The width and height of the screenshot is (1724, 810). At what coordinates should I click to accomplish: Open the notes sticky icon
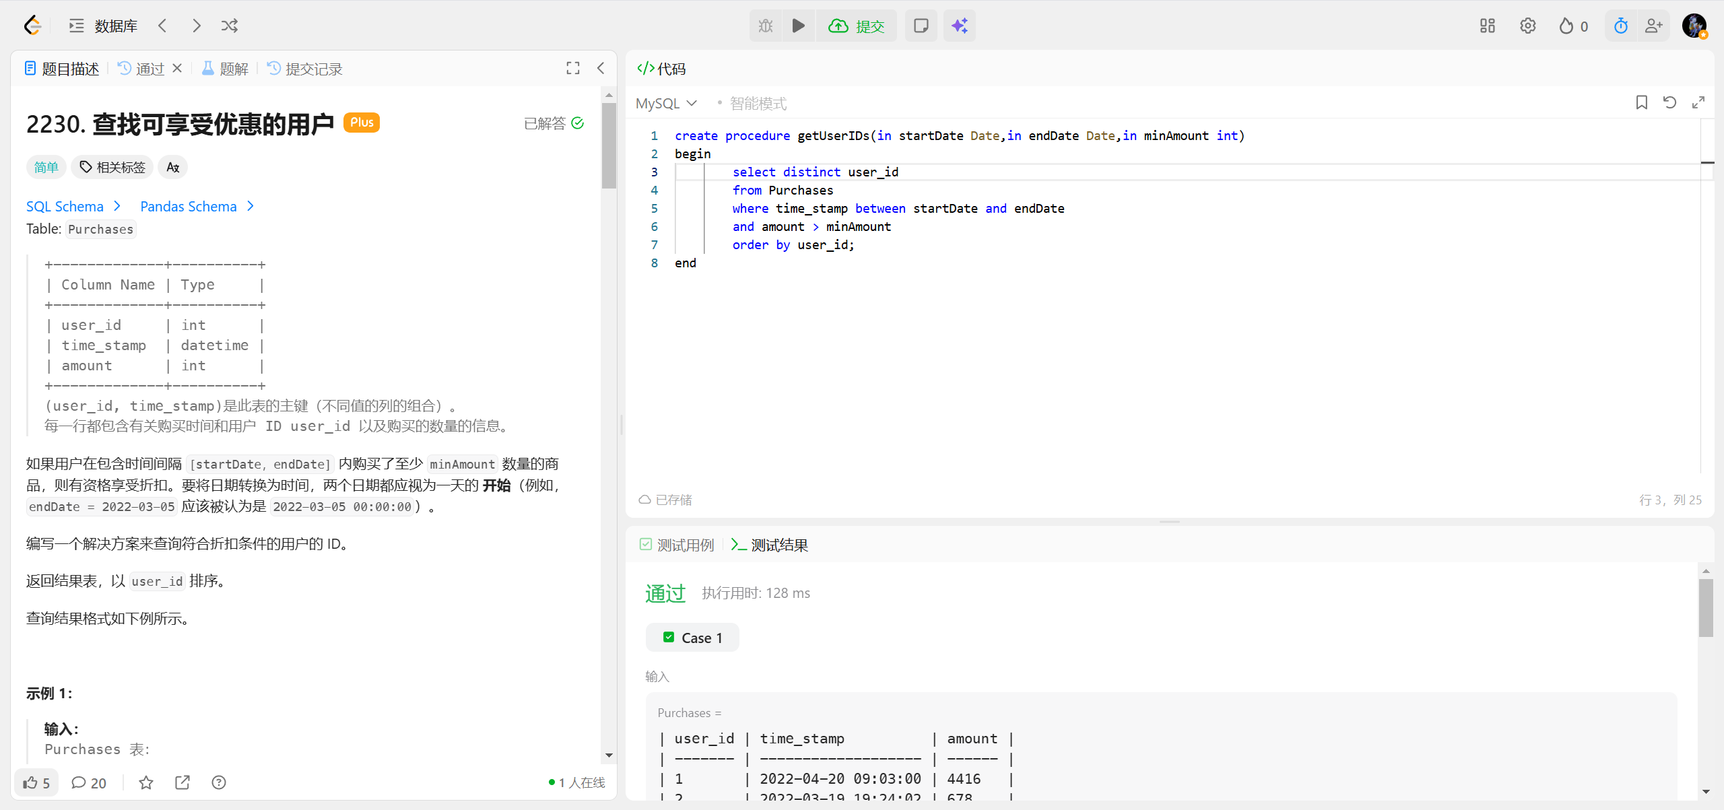click(x=921, y=26)
